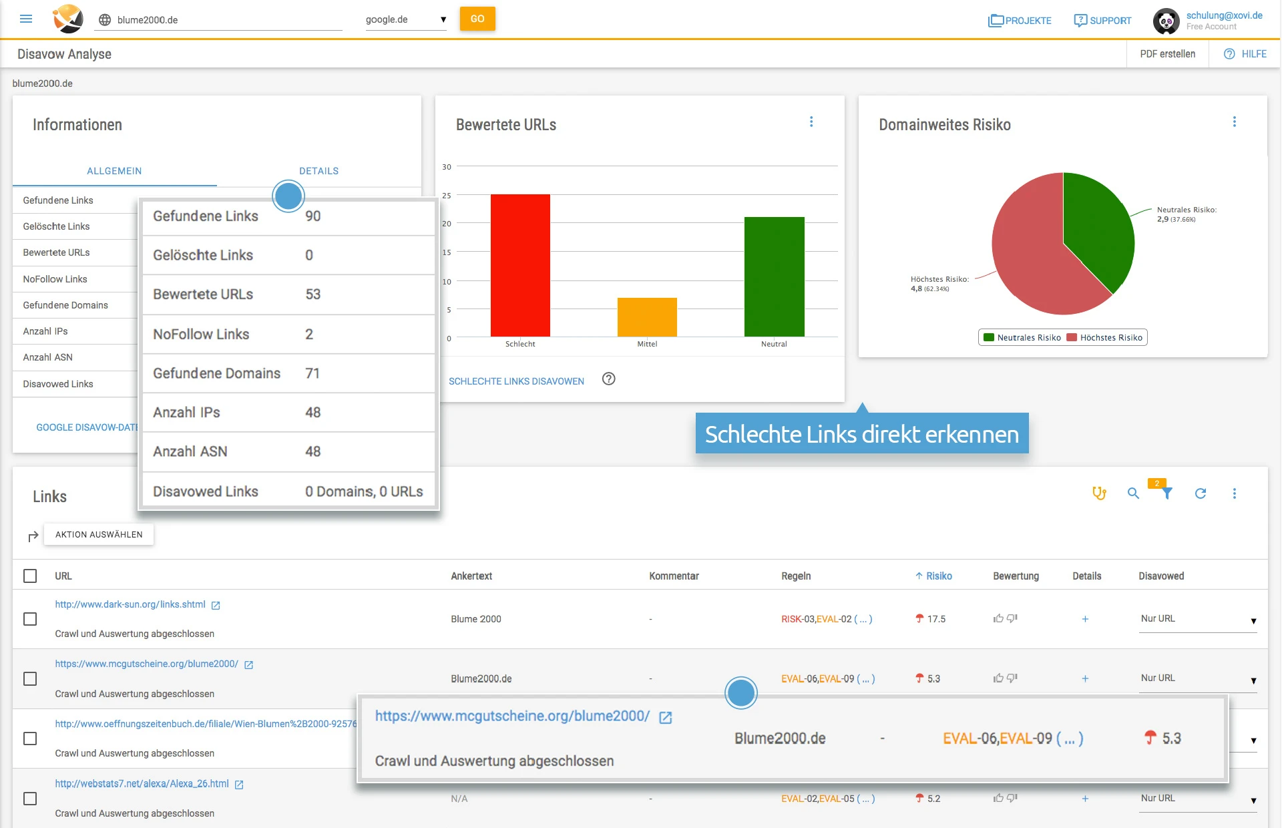Open the Aktion auswählen dropdown
Image resolution: width=1282 pixels, height=828 pixels.
point(99,534)
